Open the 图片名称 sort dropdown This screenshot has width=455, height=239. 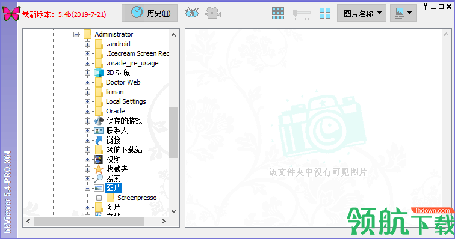(x=362, y=13)
